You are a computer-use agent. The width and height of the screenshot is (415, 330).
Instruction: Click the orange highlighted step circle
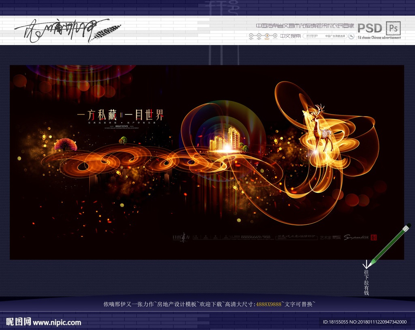[x=267, y=36]
